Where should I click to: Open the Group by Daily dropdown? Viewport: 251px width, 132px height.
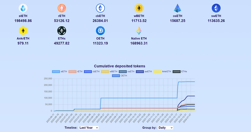(x=165, y=128)
